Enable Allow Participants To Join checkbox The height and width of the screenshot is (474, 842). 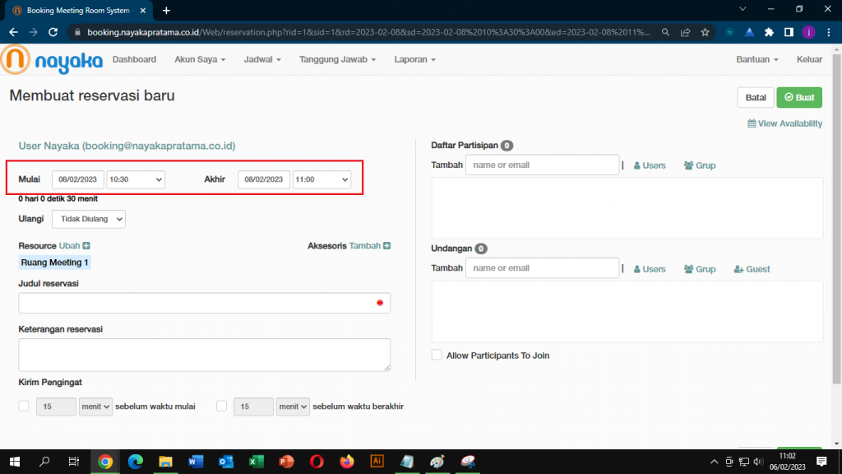(x=437, y=355)
